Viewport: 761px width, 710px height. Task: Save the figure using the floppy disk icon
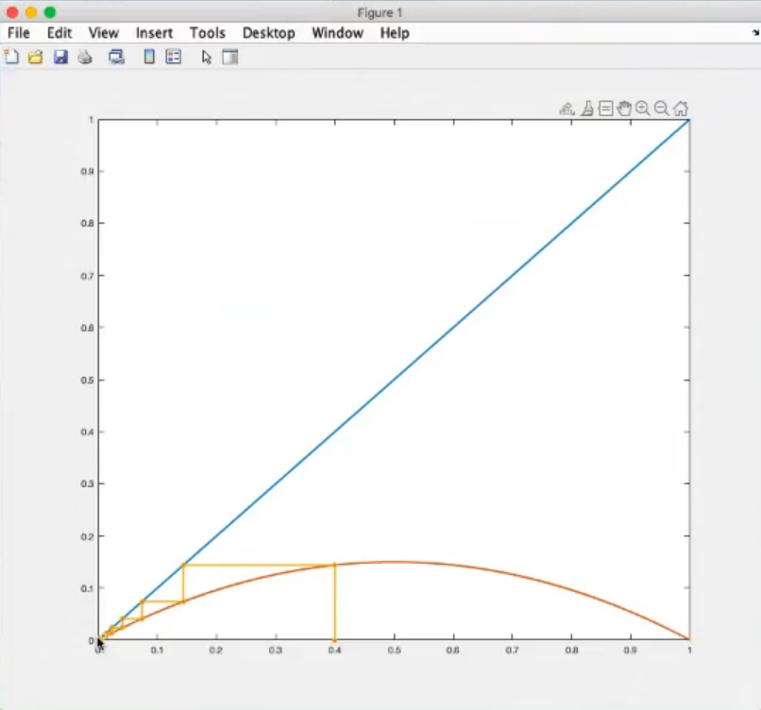tap(60, 58)
